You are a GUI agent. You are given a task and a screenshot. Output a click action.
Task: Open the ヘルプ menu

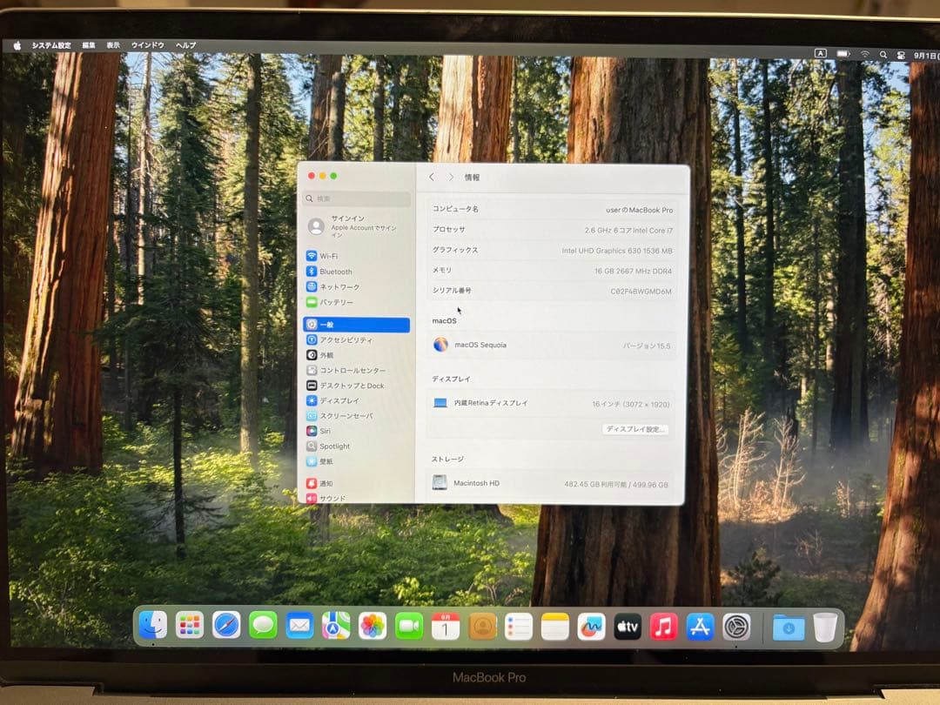(186, 45)
